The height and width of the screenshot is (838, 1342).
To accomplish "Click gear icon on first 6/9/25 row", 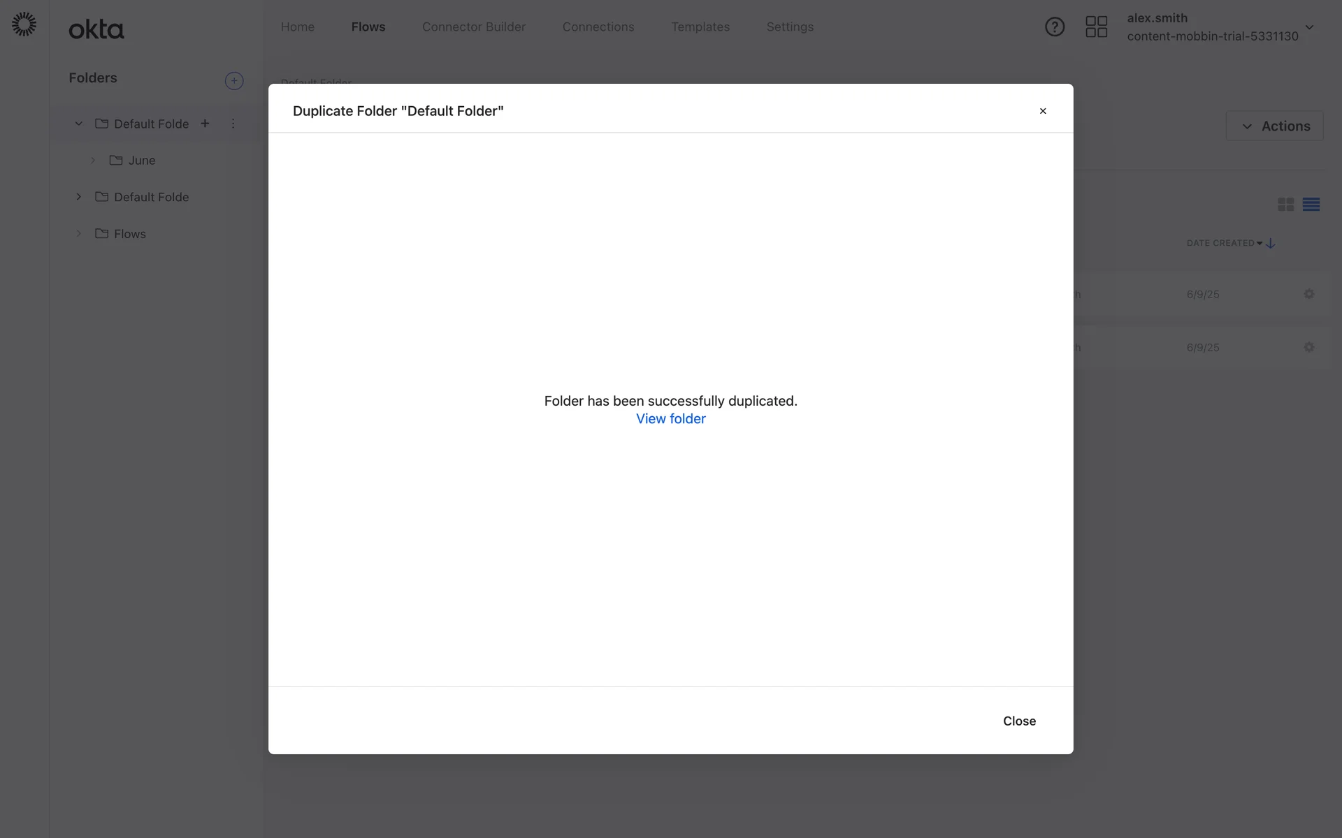I will pyautogui.click(x=1308, y=294).
